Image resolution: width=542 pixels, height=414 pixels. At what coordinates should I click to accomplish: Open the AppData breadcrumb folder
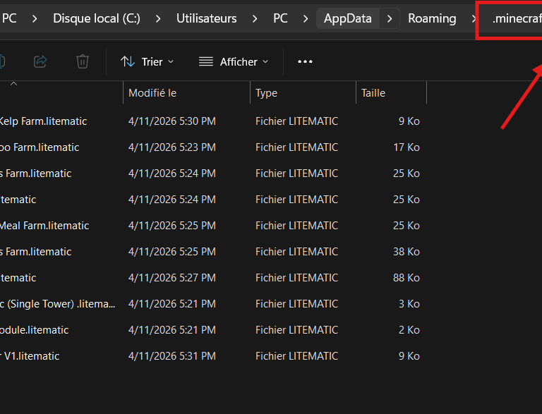[347, 18]
